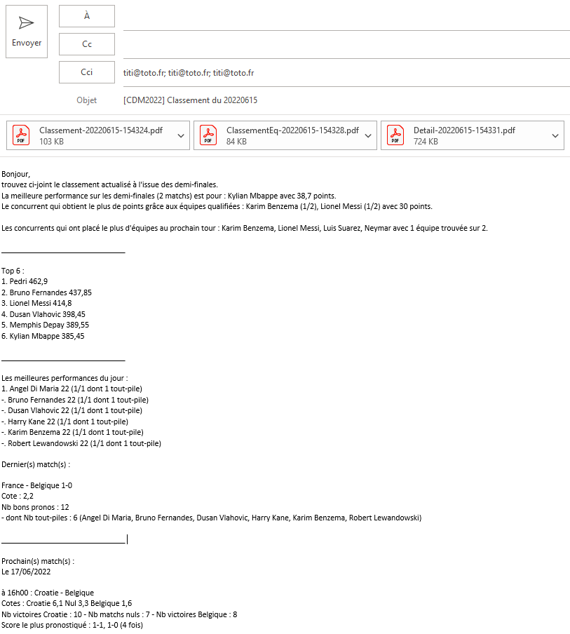
Task: Click row '5. Memphis Depay 389,55'
Action: [46, 325]
